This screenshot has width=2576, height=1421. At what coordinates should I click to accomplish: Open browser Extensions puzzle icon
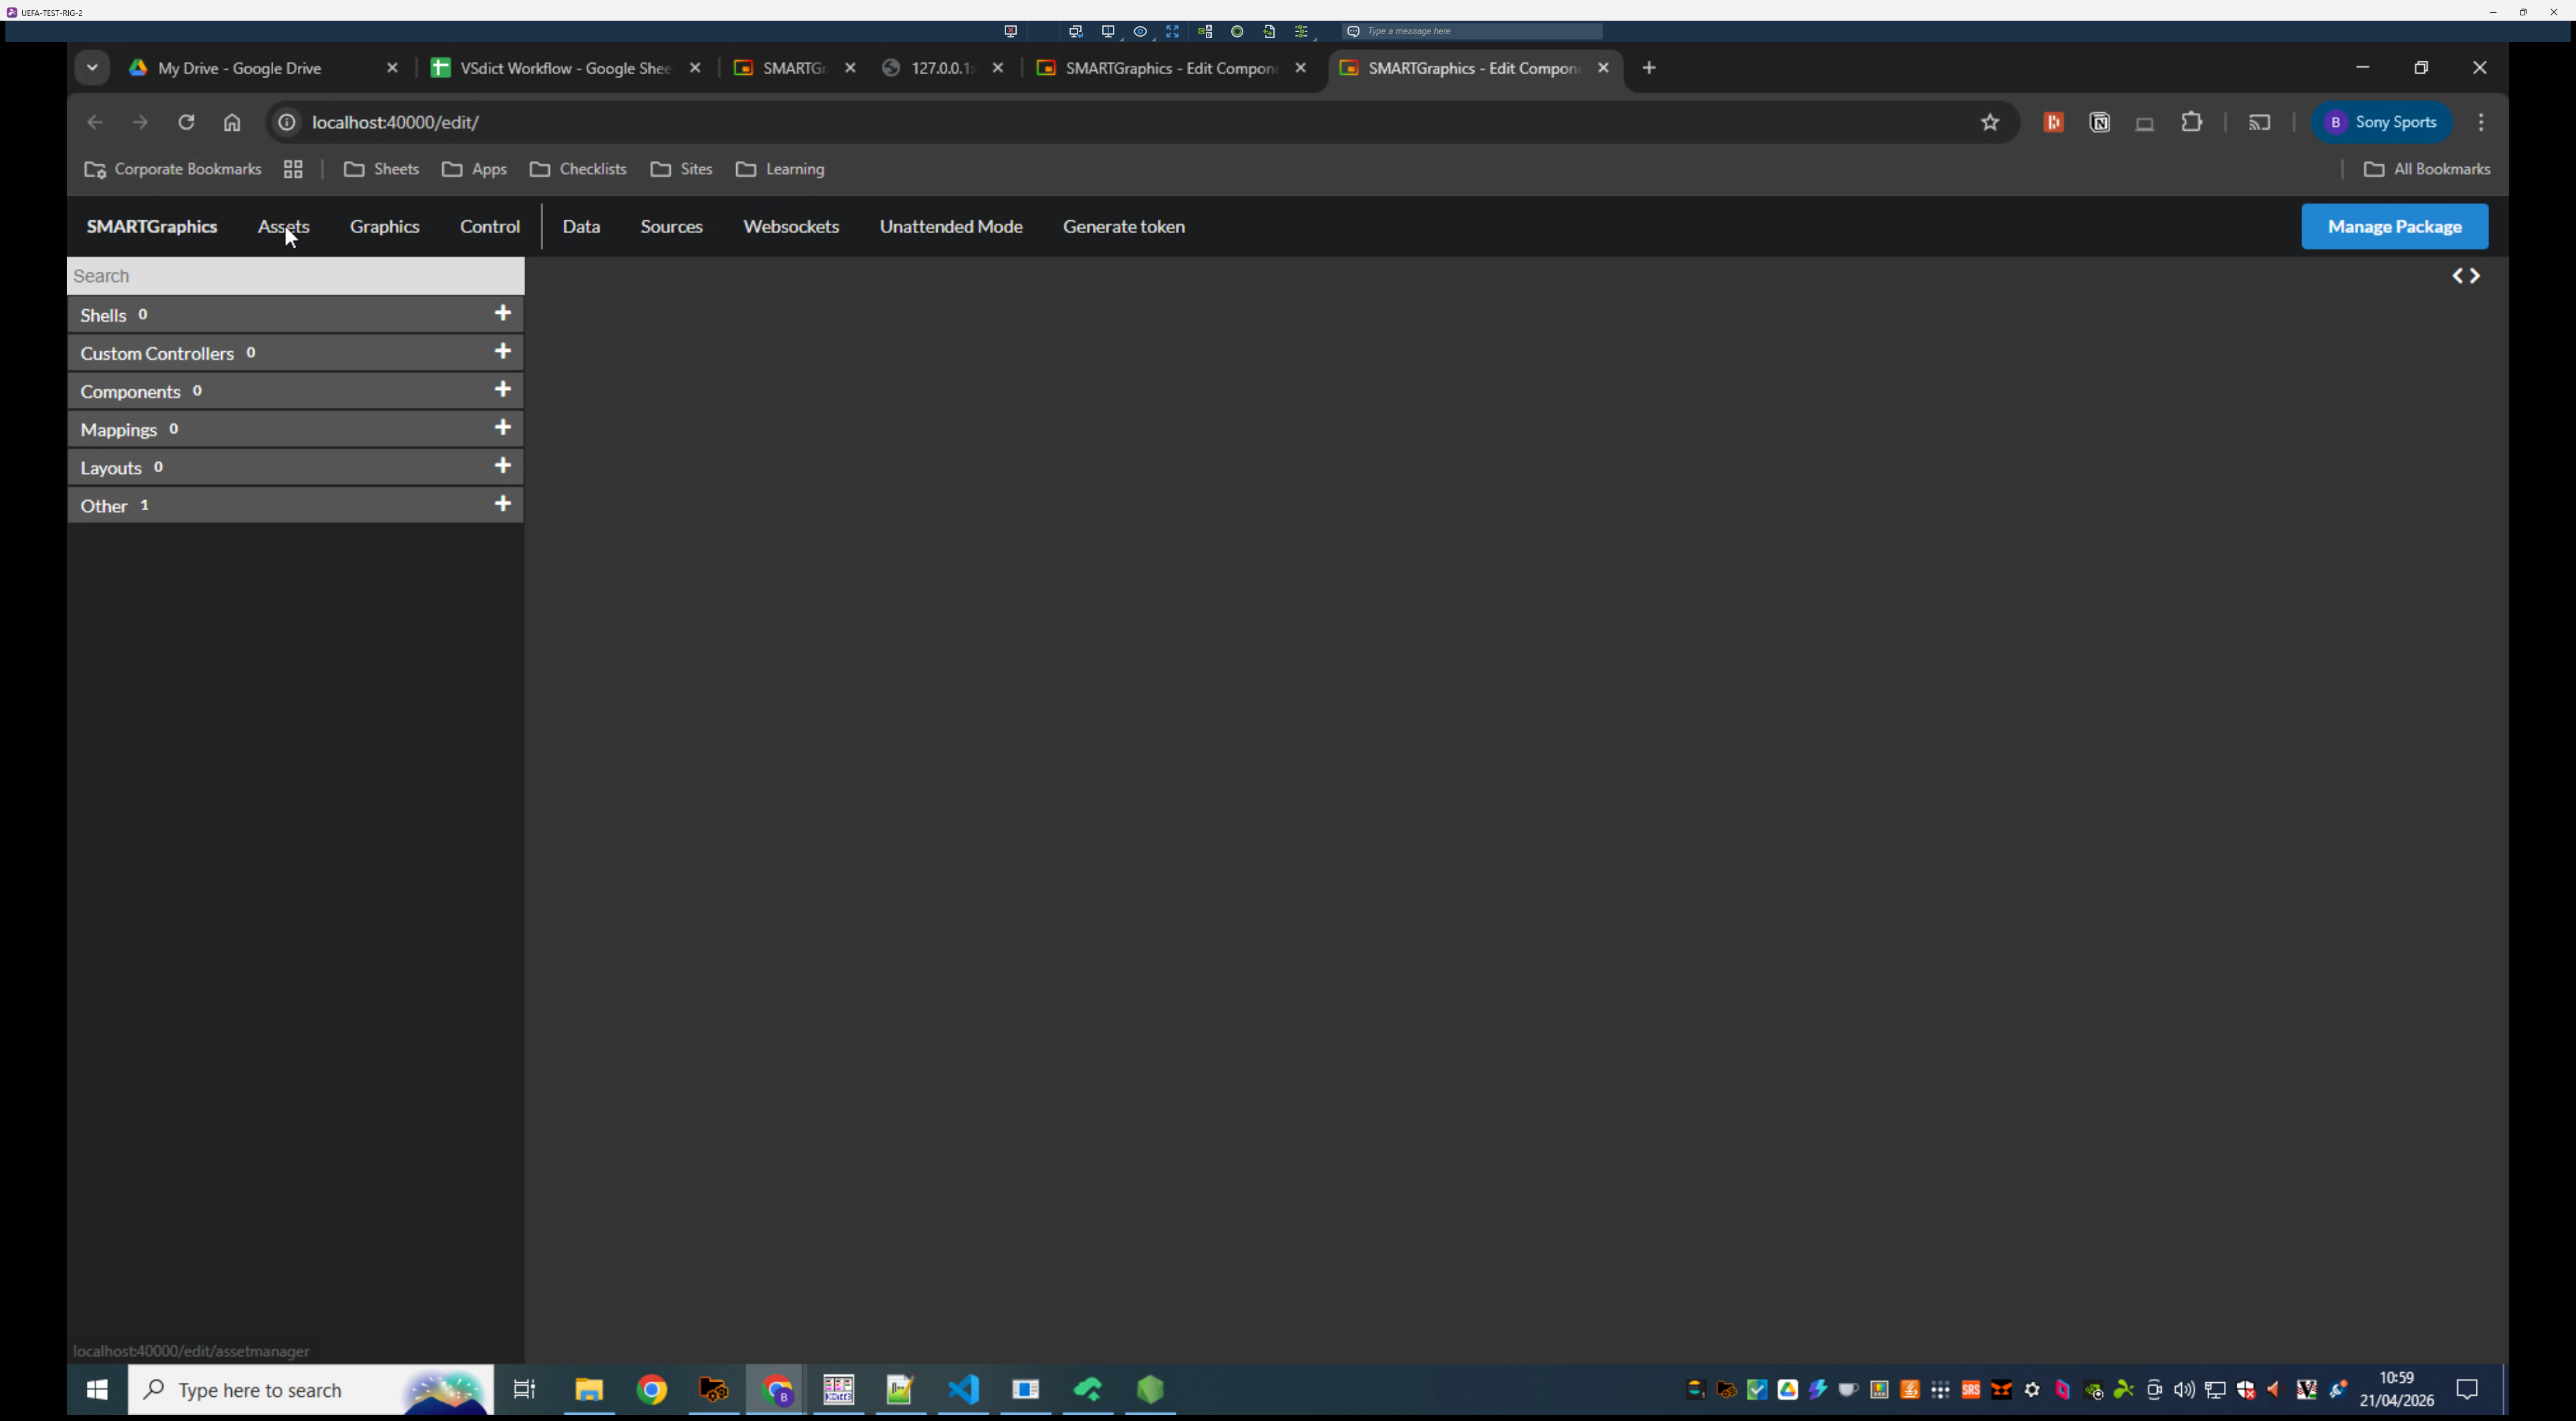point(2191,122)
